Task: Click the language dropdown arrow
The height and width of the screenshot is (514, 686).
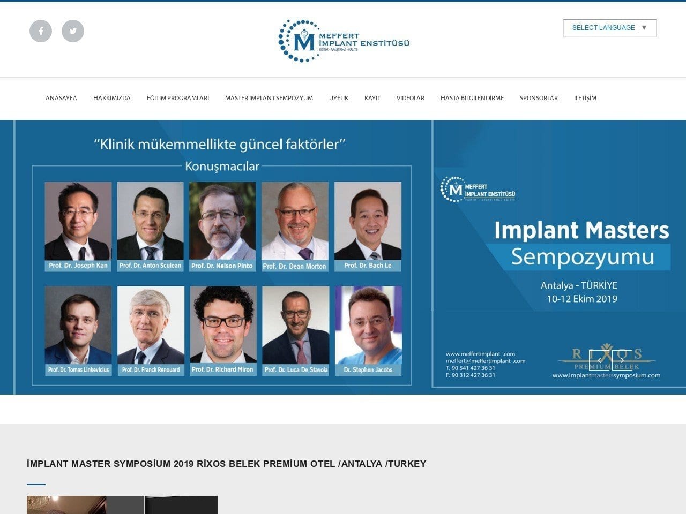Action: click(644, 28)
